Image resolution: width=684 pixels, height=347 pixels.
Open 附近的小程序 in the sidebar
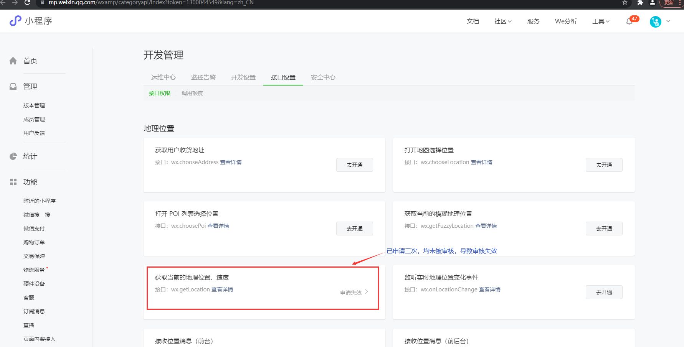click(x=40, y=201)
